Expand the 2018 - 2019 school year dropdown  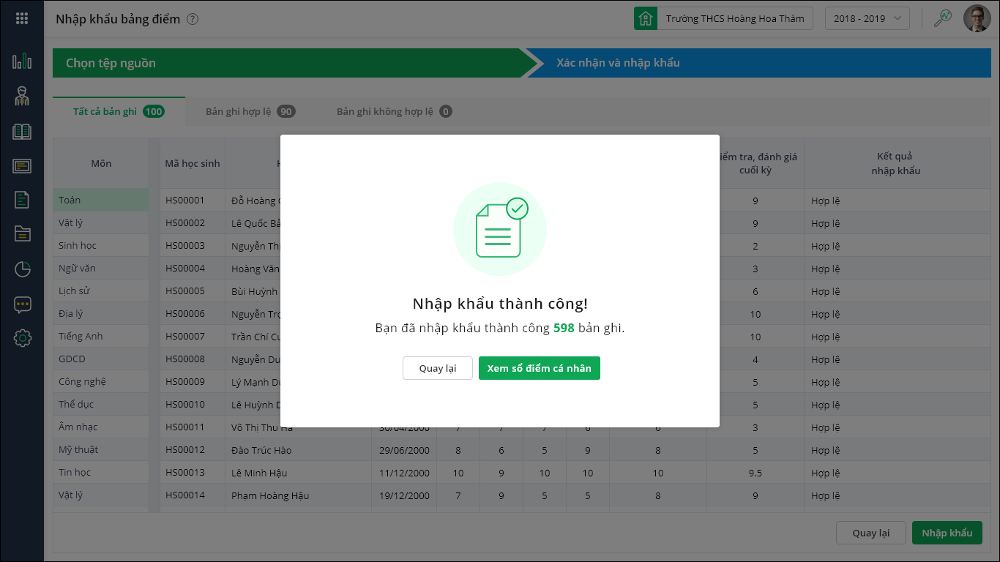(867, 19)
